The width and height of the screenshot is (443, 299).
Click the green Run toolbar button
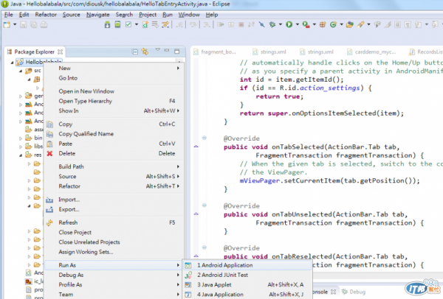(289, 24)
